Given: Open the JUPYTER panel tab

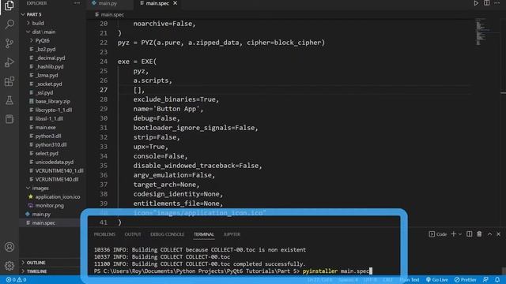Looking at the screenshot, I should pos(232,234).
